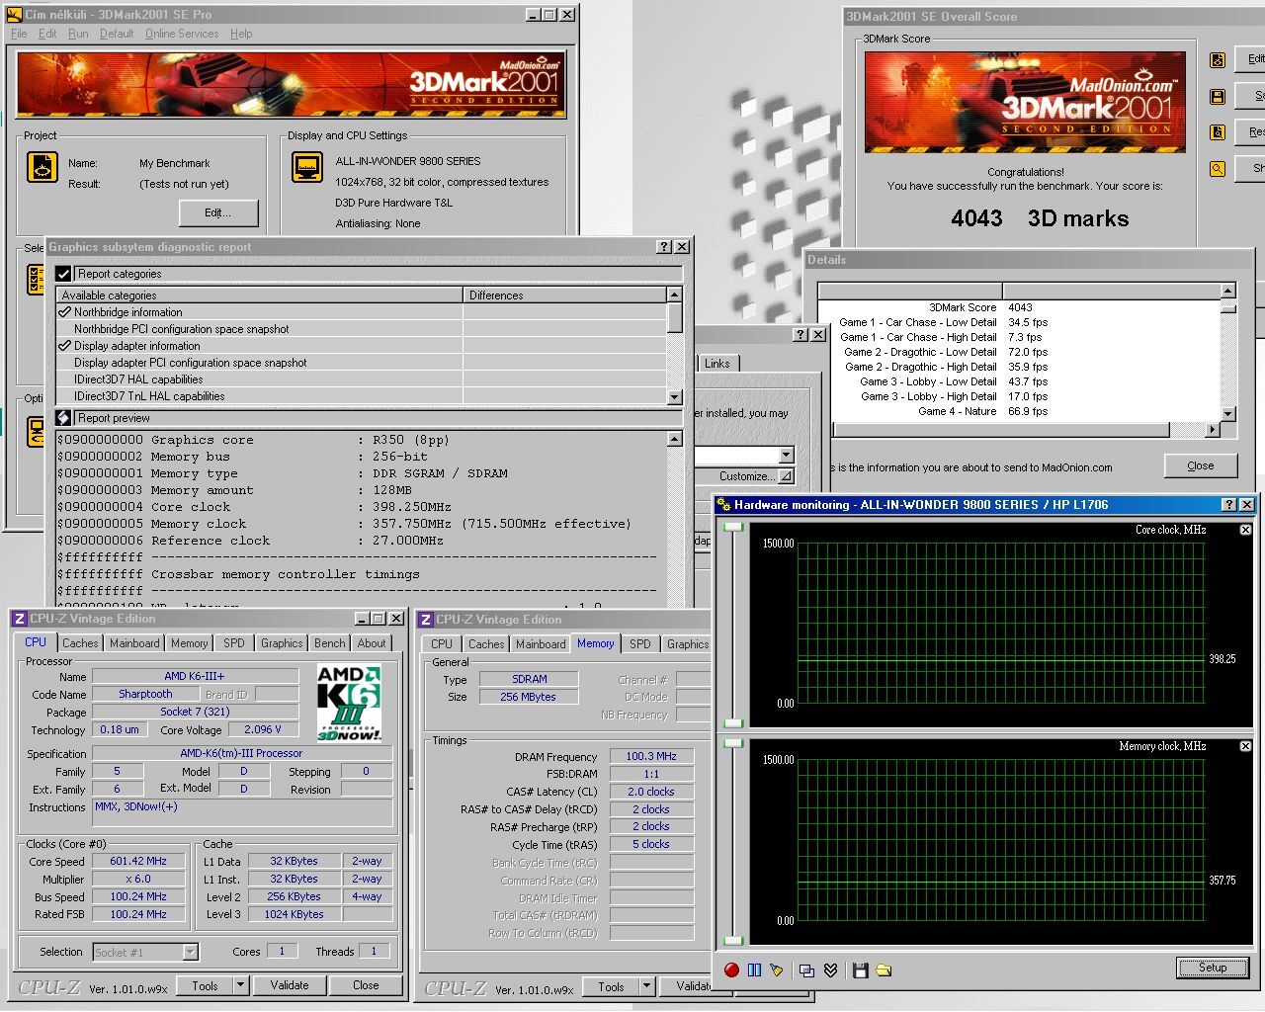Open Tools dropdown arrow in right CPU-Z

[647, 986]
